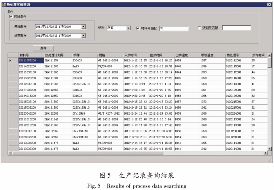
Task: Uncheck the 材料号匹配 checkbox
Action: pos(138,28)
